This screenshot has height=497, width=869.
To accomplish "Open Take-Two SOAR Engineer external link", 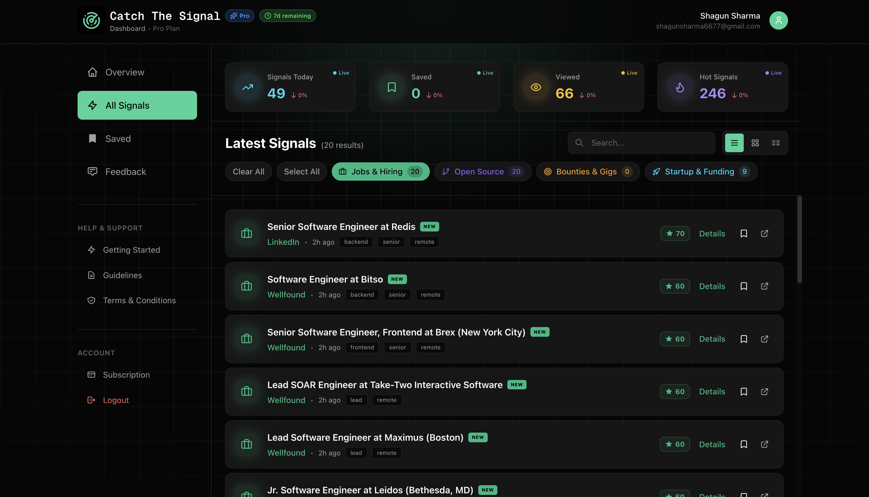I will pos(764,391).
